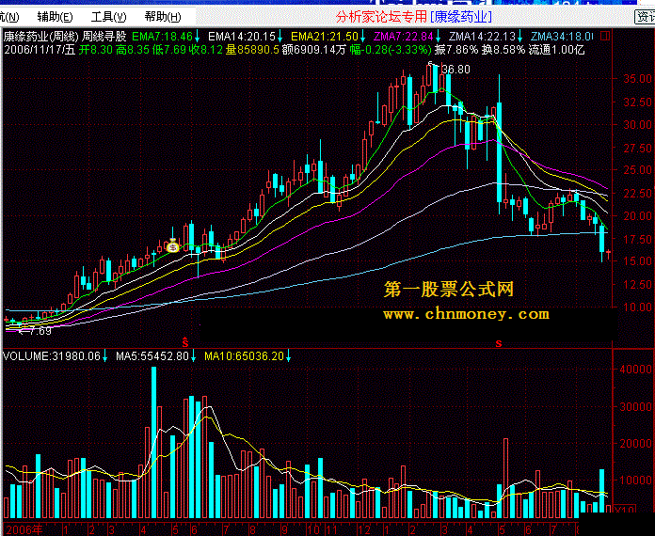655x536 pixels.
Task: Select the EMA21:21.50 indicator label
Action: tap(325, 37)
